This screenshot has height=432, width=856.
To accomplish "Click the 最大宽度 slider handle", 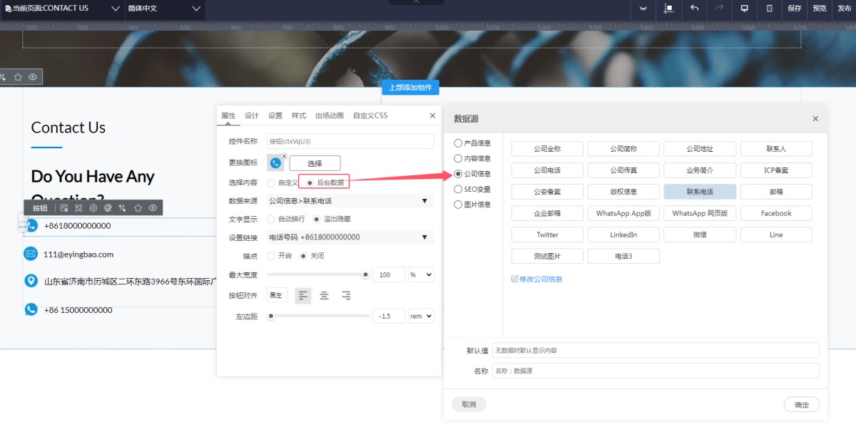I will [x=366, y=275].
